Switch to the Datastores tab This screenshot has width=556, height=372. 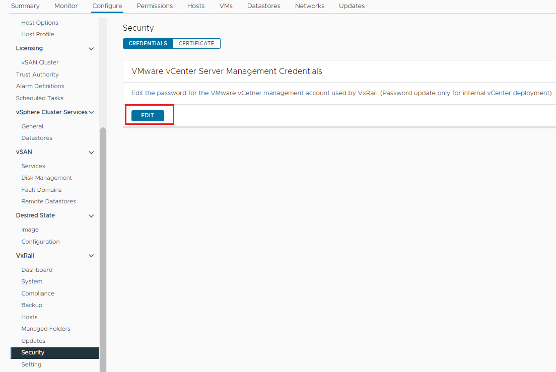pyautogui.click(x=263, y=6)
